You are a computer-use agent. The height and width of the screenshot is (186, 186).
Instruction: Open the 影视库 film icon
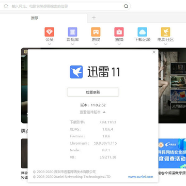pos(72,32)
